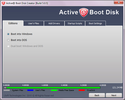The image size is (125, 100).
Task: Click the shield icon in the title bar
Action: click(x=3, y=3)
